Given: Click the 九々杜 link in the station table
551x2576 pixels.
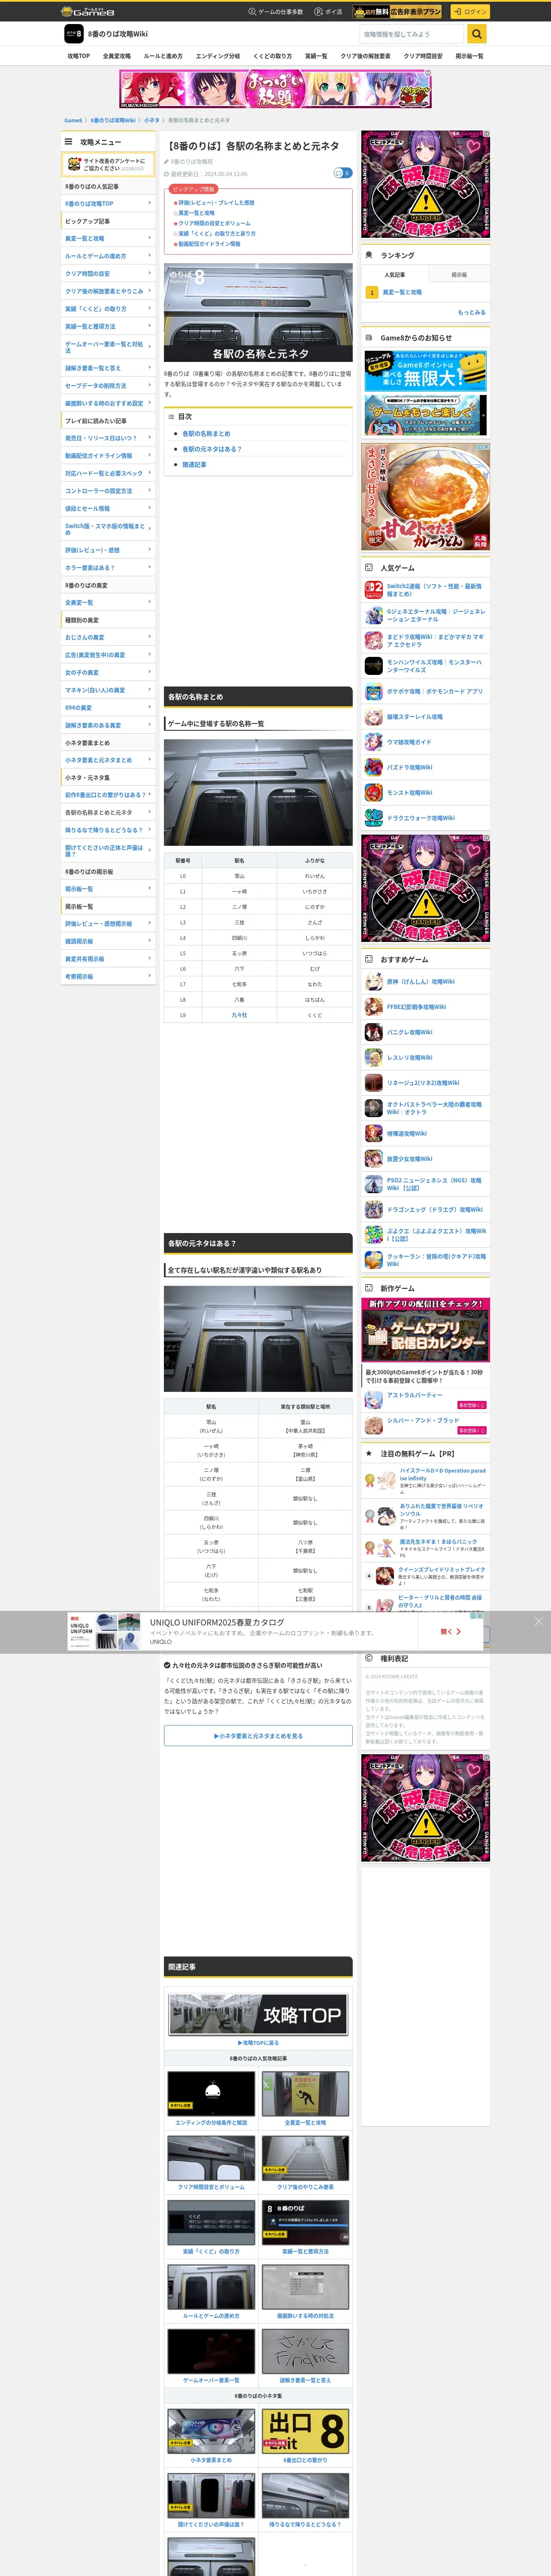Looking at the screenshot, I should (x=239, y=1015).
